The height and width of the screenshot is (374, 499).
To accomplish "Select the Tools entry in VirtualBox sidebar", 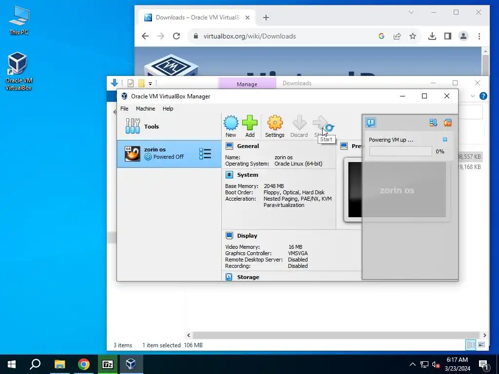I will tap(169, 126).
